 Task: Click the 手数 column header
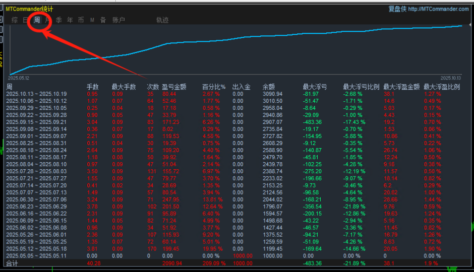point(93,87)
